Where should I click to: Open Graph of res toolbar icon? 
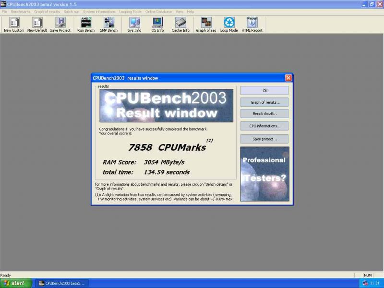[x=206, y=24]
